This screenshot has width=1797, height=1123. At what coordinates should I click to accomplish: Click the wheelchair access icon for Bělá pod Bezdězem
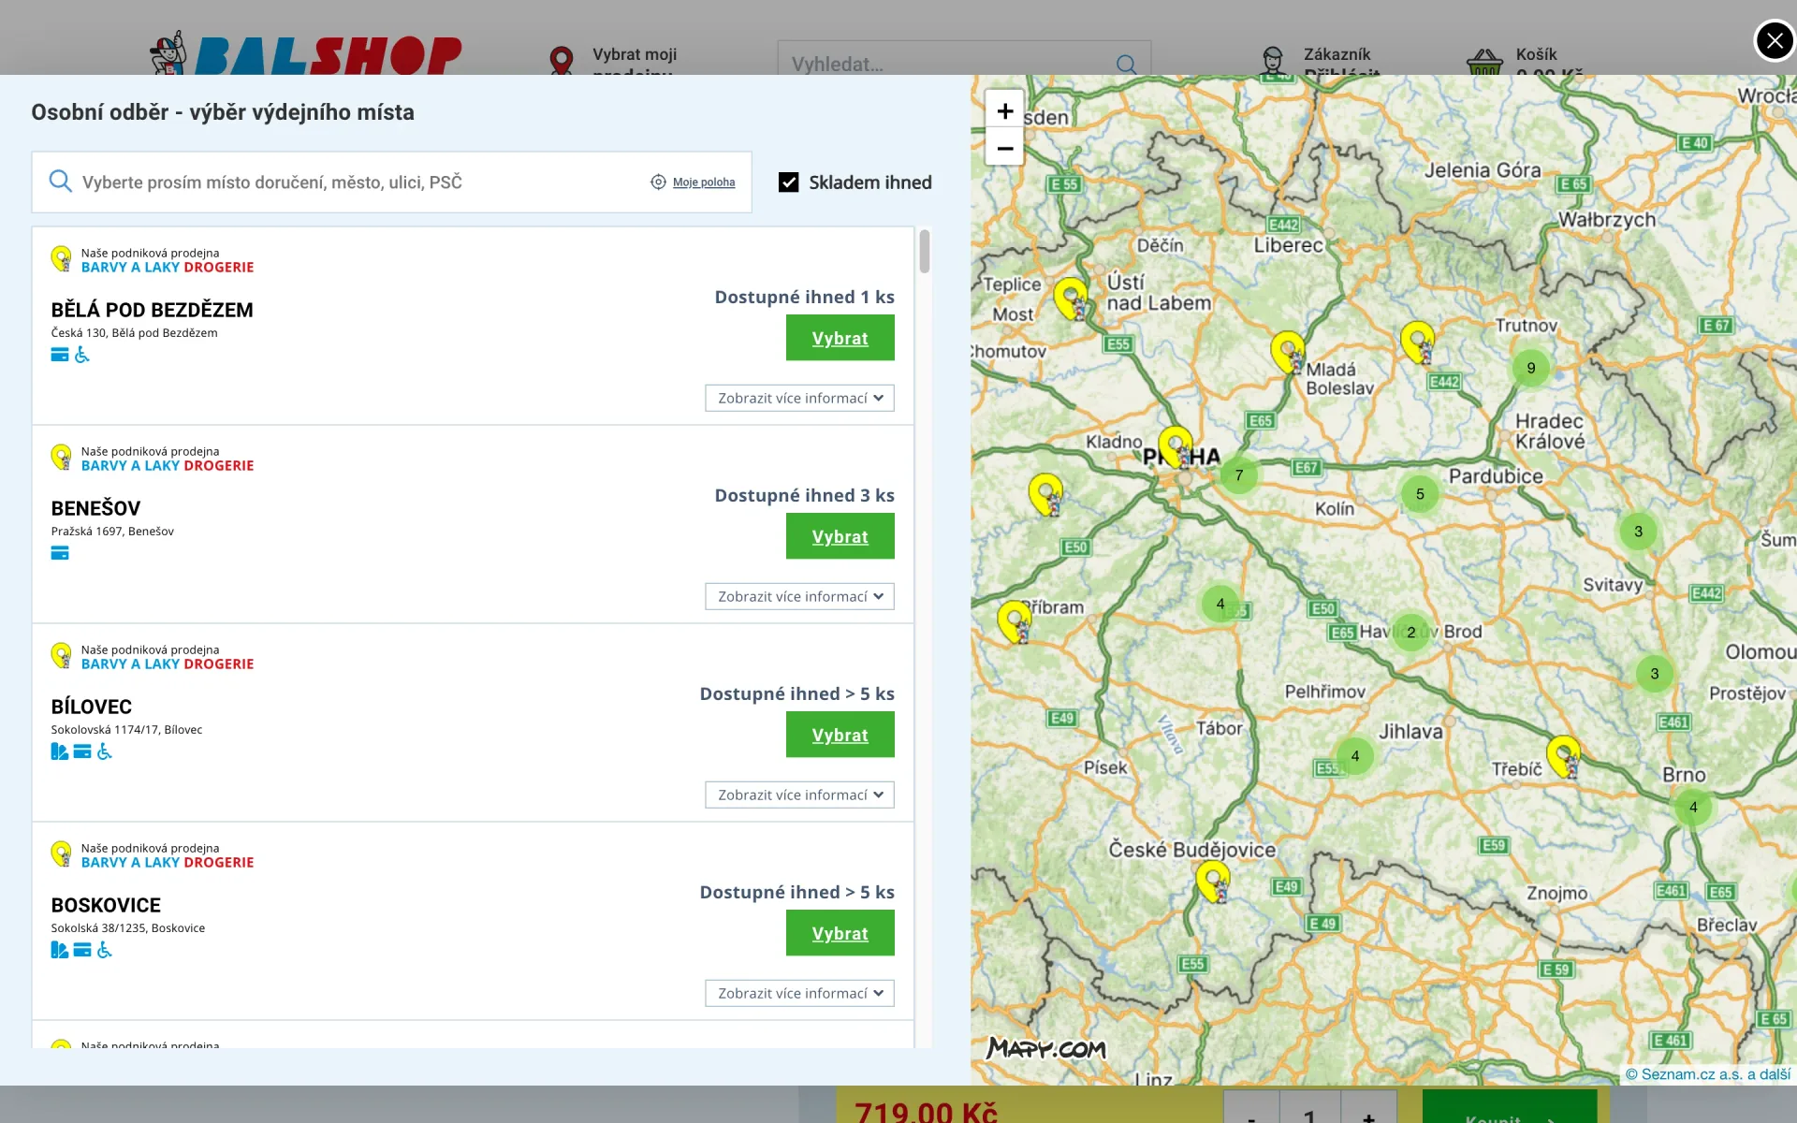click(x=82, y=355)
